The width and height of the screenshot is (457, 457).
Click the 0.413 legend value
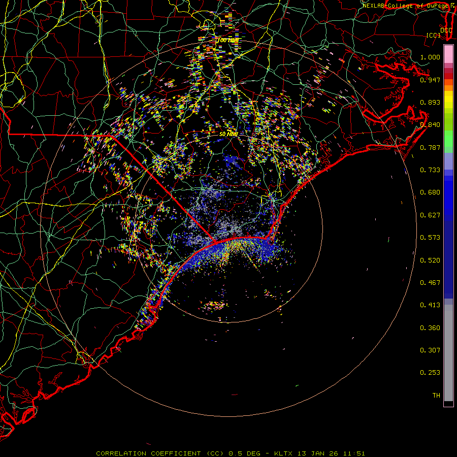pyautogui.click(x=430, y=305)
